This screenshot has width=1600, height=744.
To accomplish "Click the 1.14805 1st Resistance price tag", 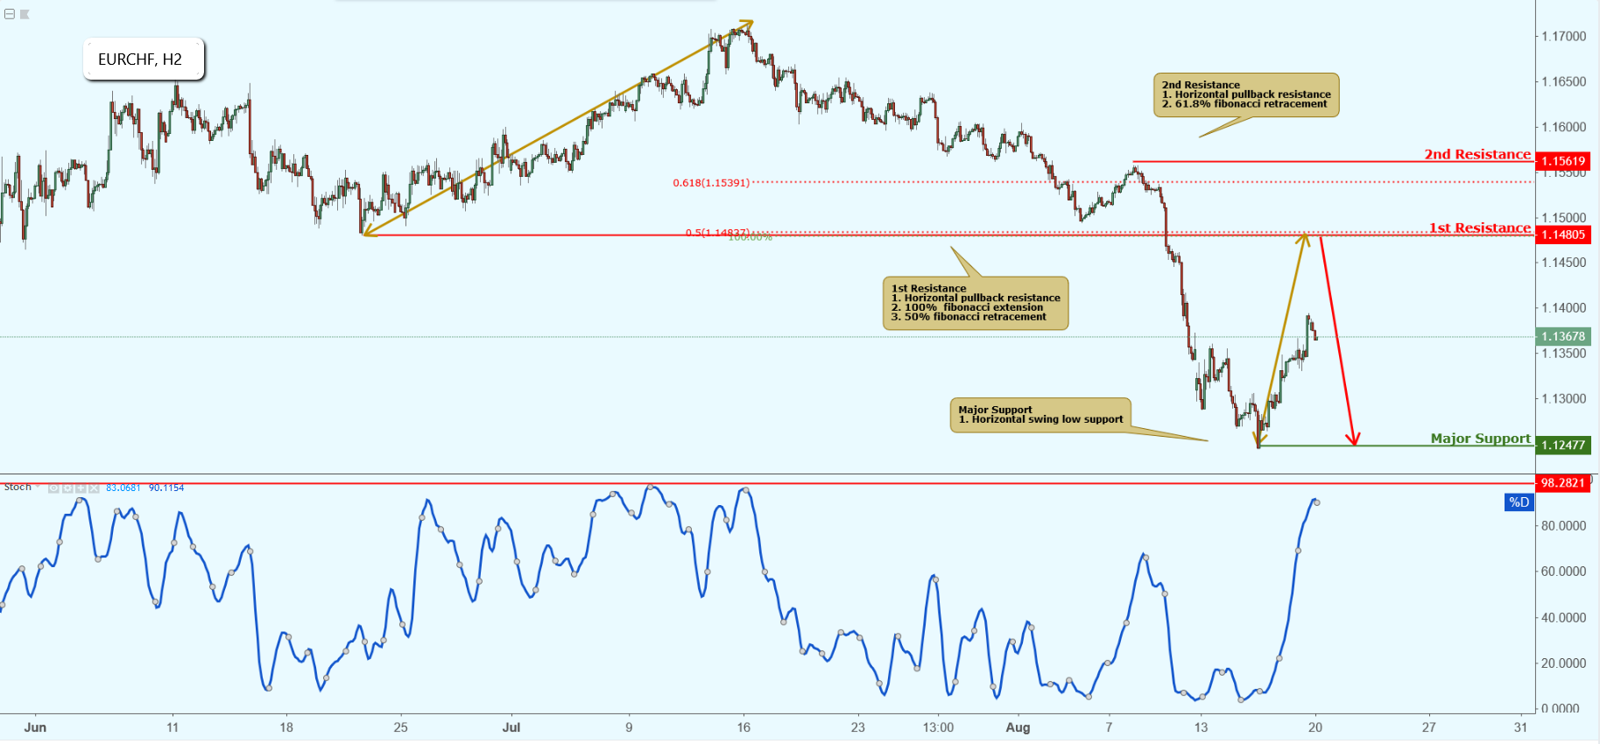I will pos(1563,235).
